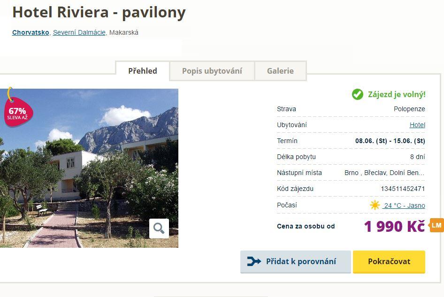This screenshot has width=444, height=297.
Task: Open the Chorvatsko country link
Action: 31,32
